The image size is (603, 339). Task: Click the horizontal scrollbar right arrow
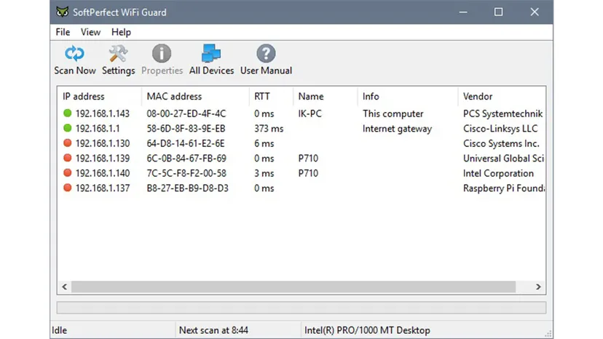point(538,287)
